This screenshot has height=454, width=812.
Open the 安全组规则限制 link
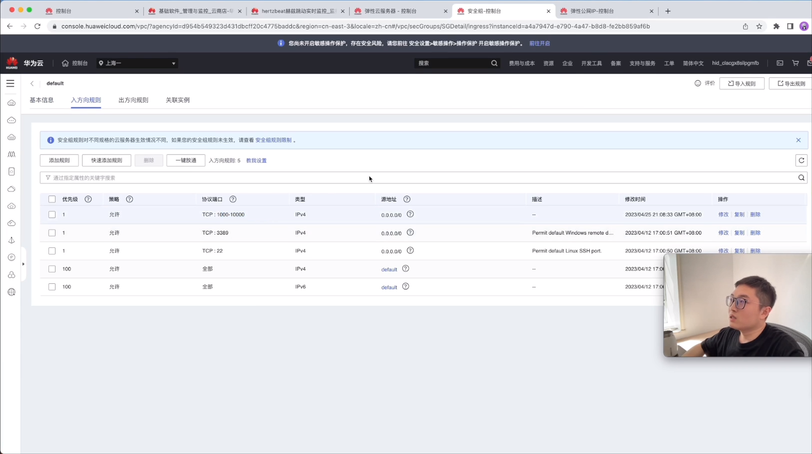(273, 140)
